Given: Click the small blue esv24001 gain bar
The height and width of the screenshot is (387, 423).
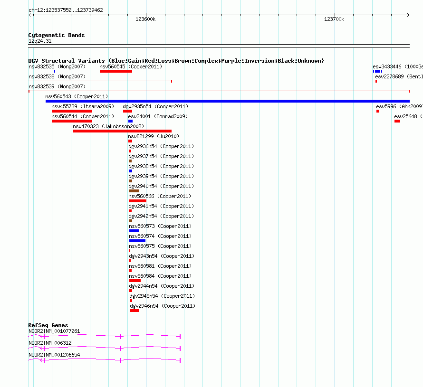Looking at the screenshot, I should click(130, 121).
